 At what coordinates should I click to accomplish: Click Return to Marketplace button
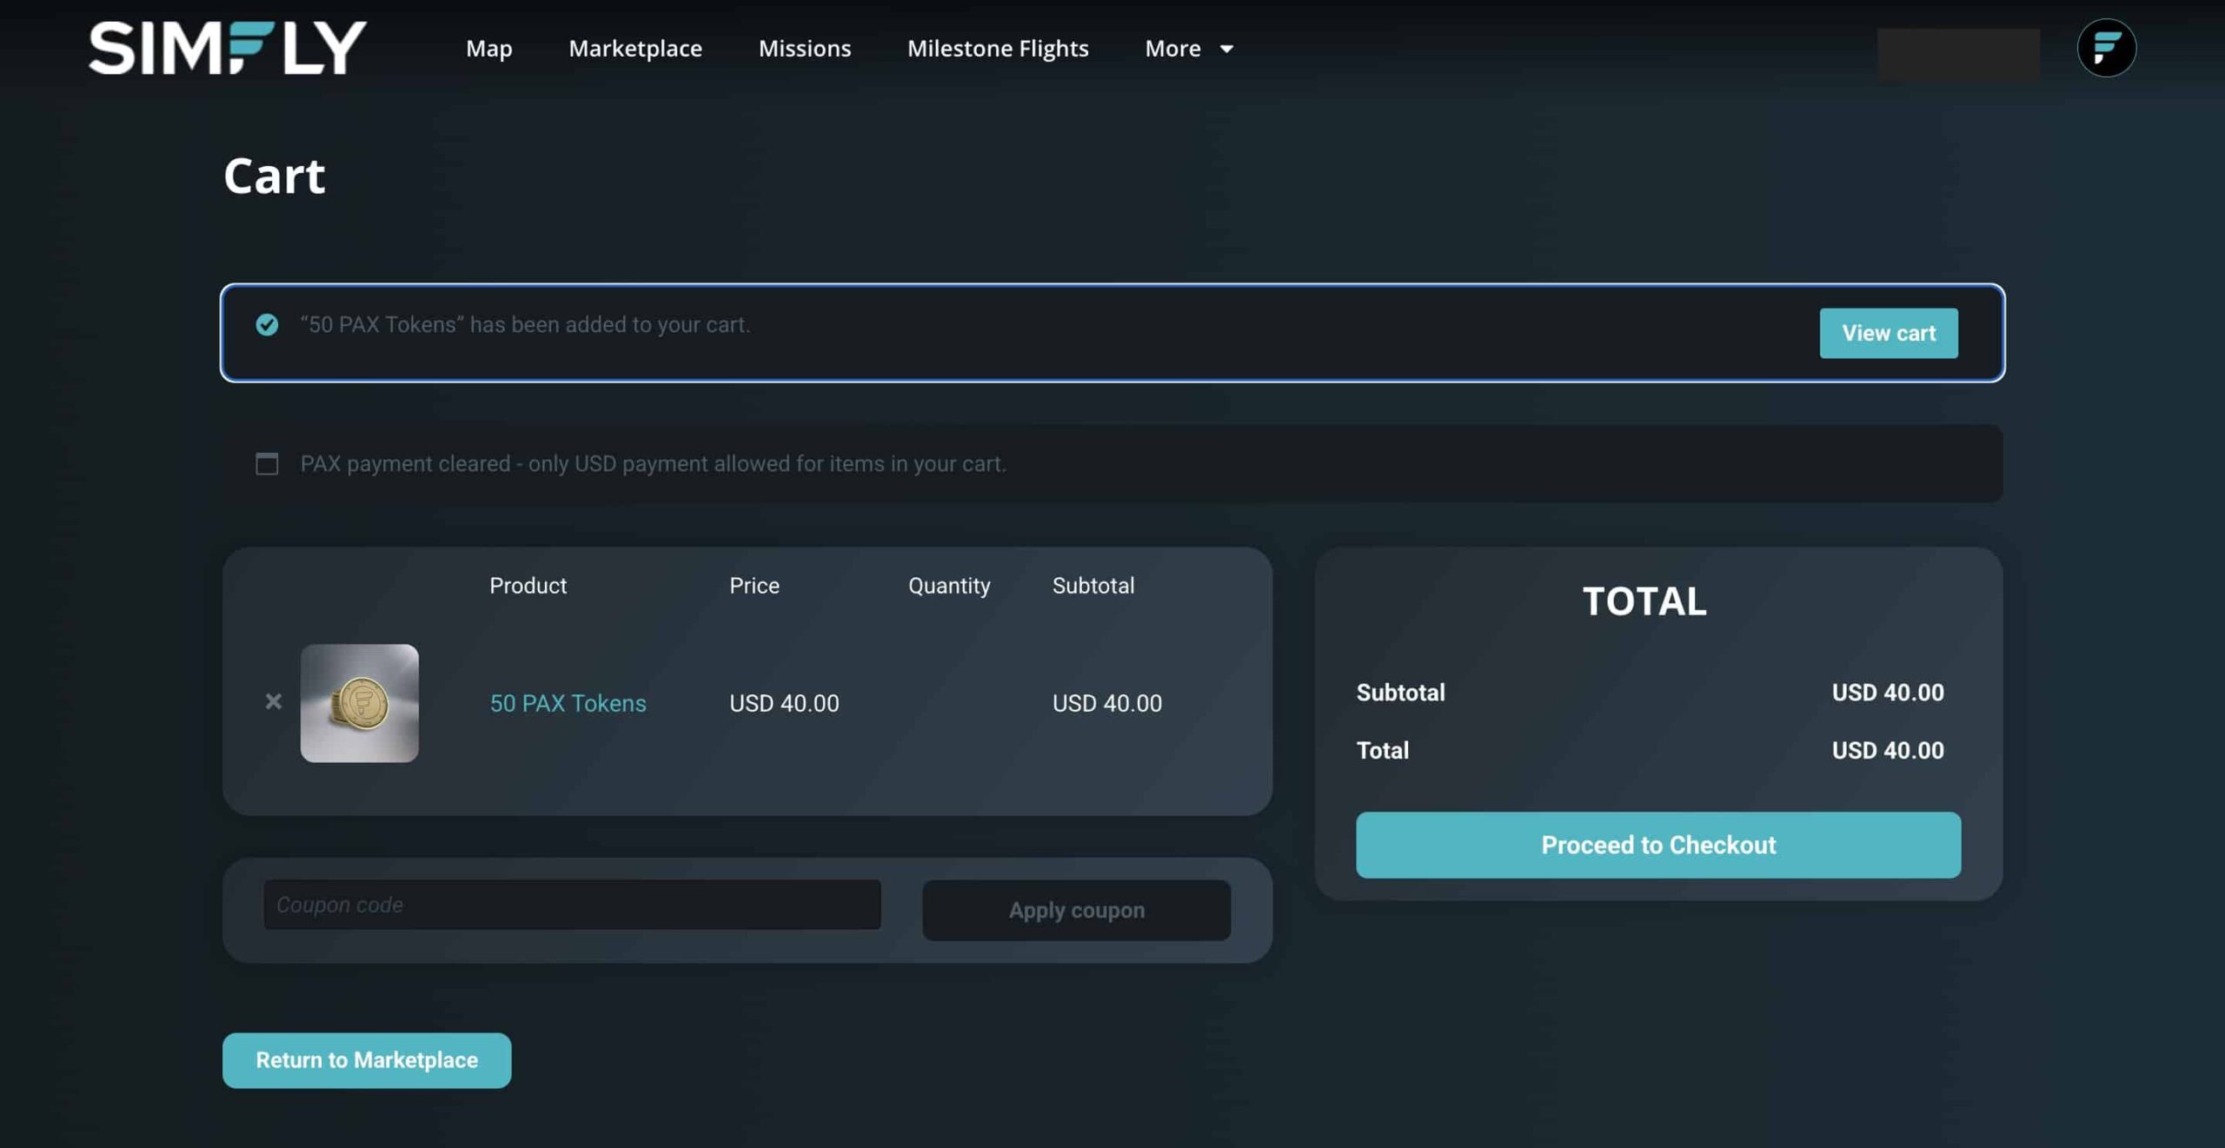click(366, 1059)
